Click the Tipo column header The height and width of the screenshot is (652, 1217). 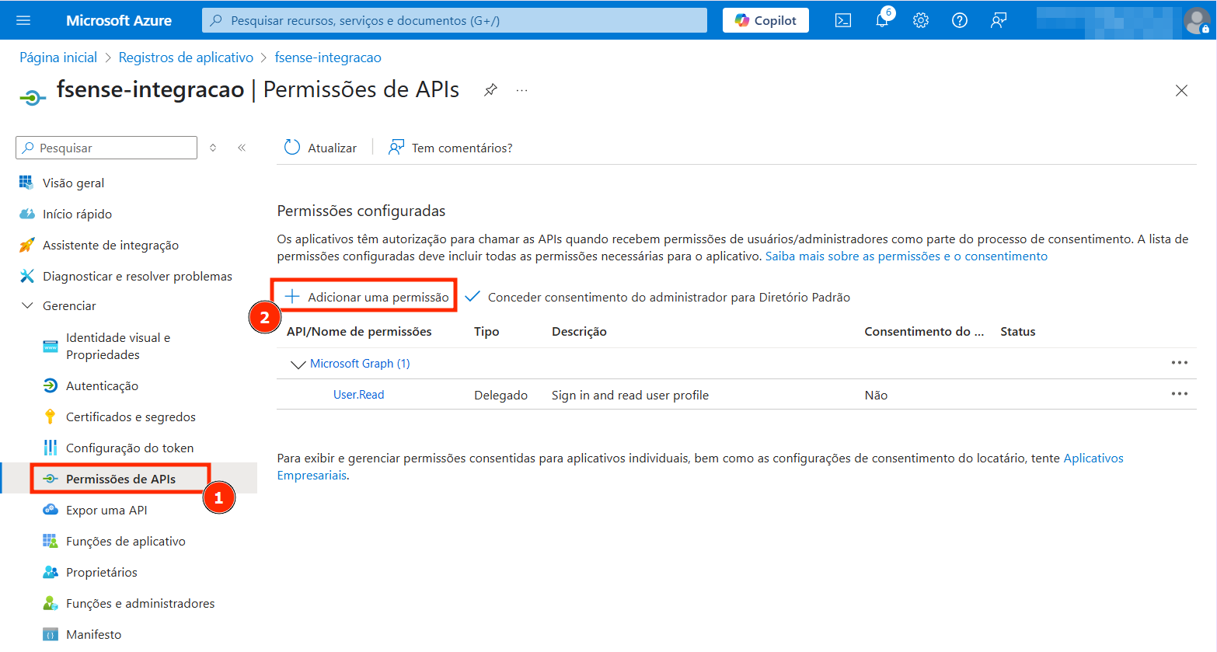coord(486,331)
